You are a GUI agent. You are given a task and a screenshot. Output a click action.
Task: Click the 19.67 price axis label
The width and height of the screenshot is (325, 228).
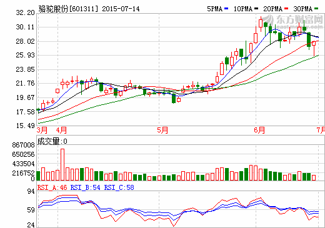tap(25, 97)
